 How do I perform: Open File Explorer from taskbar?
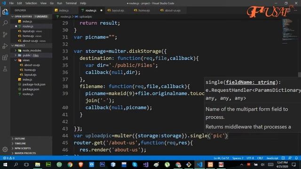[38, 165]
